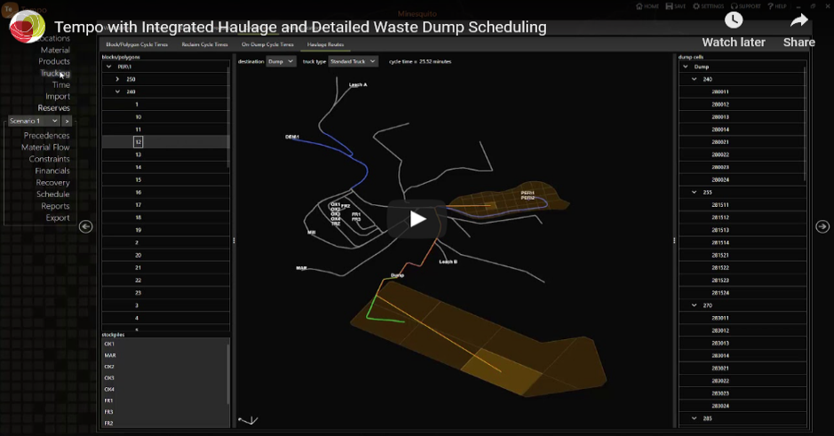The image size is (834, 436).
Task: Click the stockpiles list scrollbar
Action: (x=229, y=374)
